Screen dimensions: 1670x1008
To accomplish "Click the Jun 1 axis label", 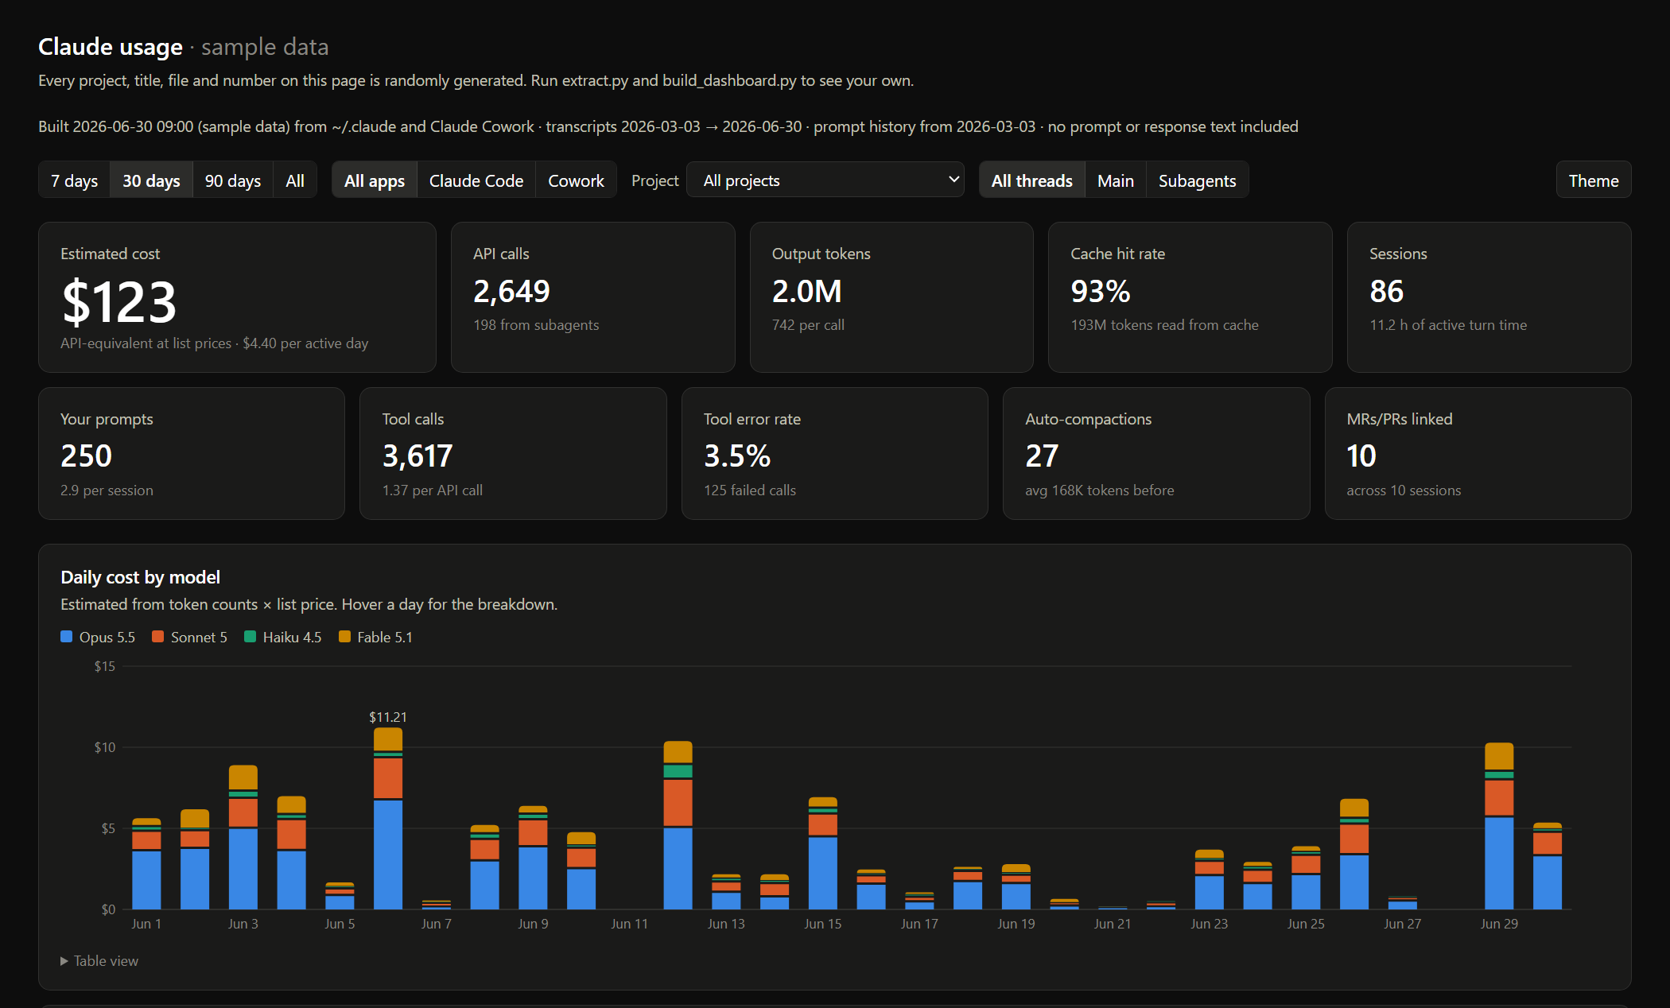I will tap(146, 924).
